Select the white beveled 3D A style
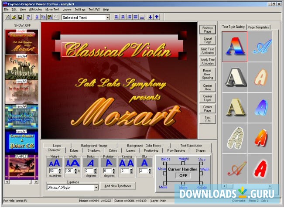Image resolution: width=284 pixels, height=208 pixels. pos(235,77)
